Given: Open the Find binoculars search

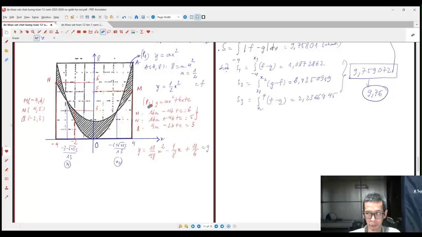Looking at the screenshot, I should point(136,17).
